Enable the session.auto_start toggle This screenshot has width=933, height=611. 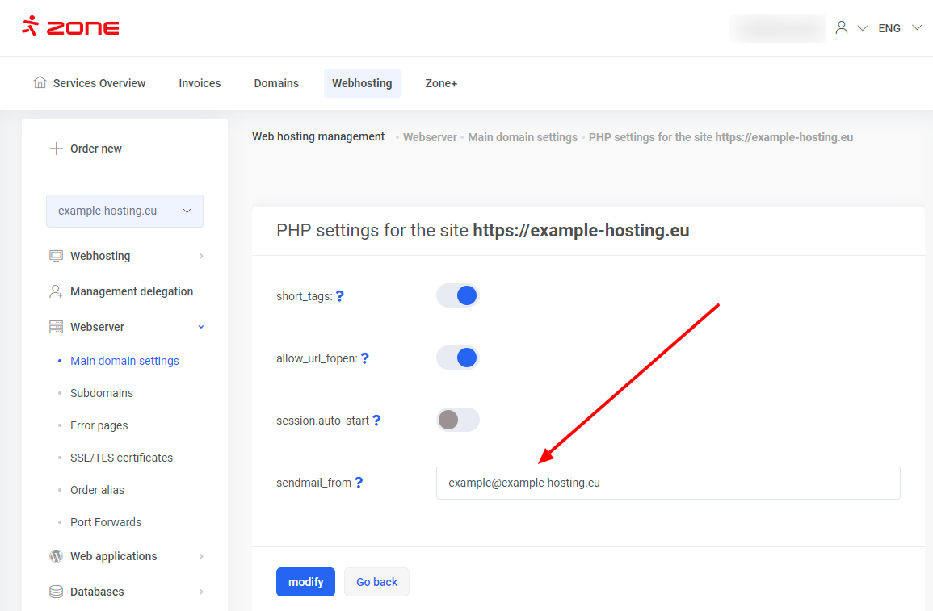point(458,420)
